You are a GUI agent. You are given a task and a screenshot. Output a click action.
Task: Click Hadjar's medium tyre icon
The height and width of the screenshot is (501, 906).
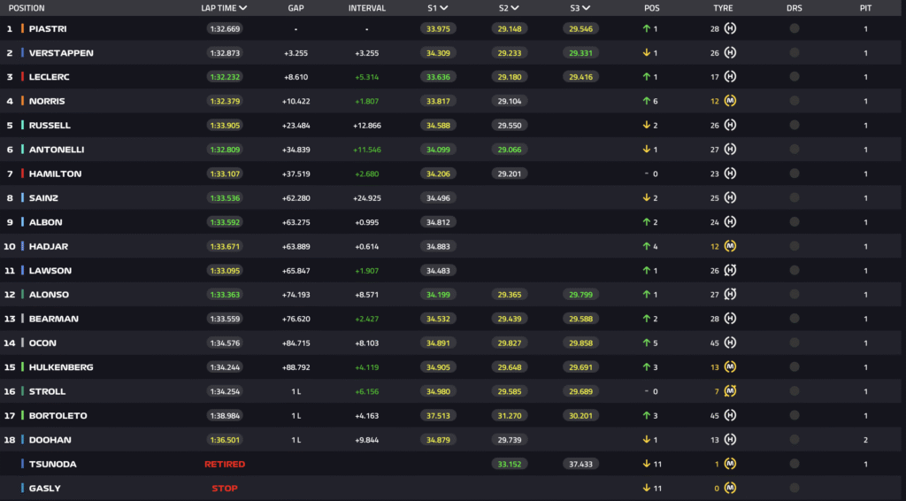(x=730, y=246)
